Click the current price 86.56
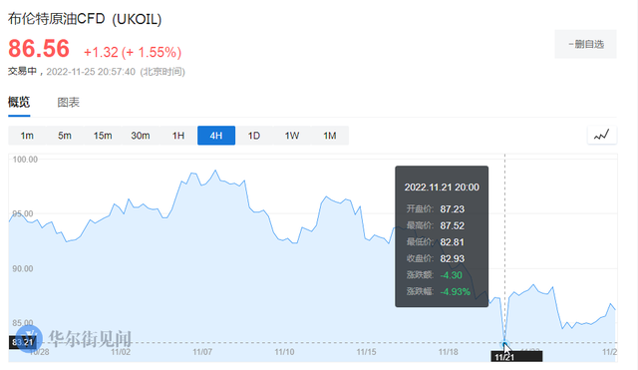 pyautogui.click(x=39, y=49)
